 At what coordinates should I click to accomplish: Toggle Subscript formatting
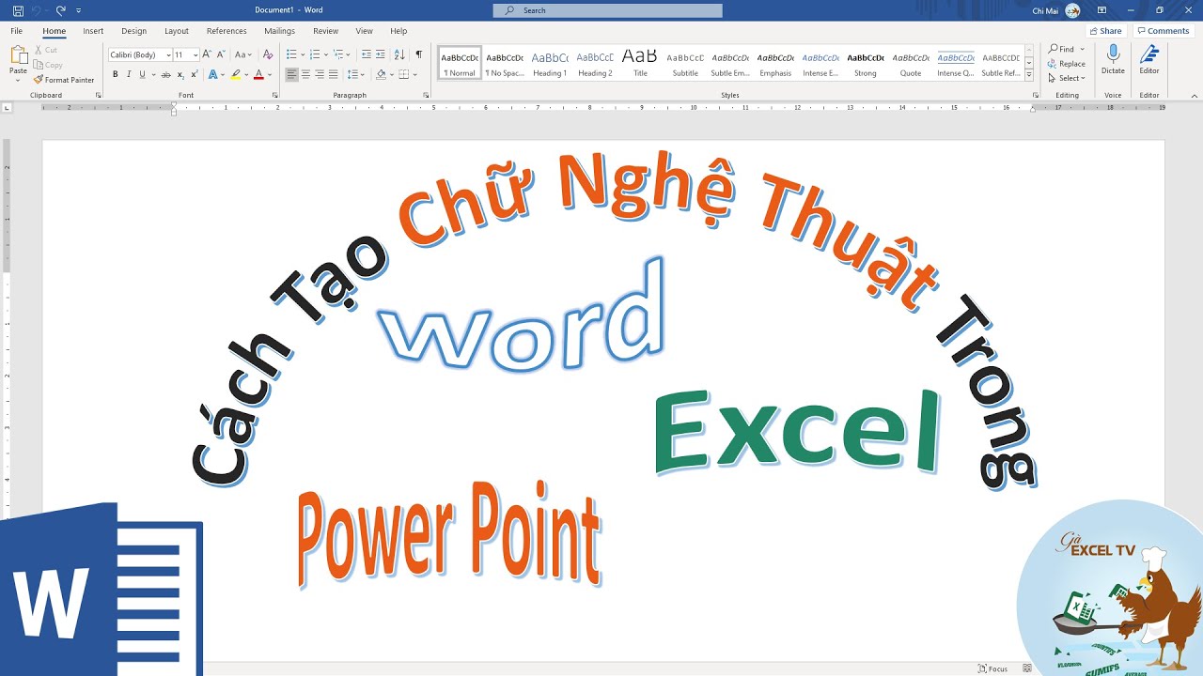pos(180,74)
